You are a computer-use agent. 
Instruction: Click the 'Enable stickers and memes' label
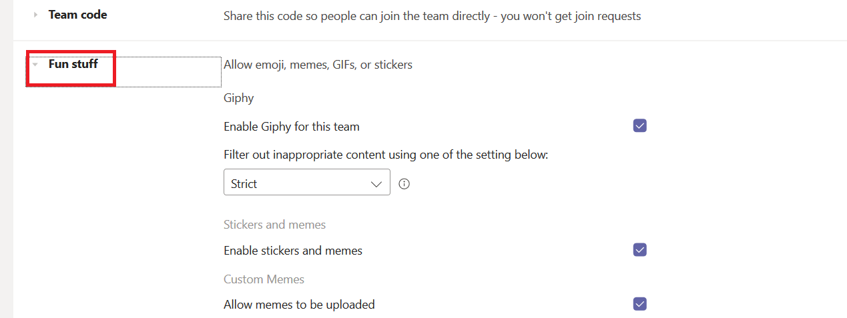293,251
